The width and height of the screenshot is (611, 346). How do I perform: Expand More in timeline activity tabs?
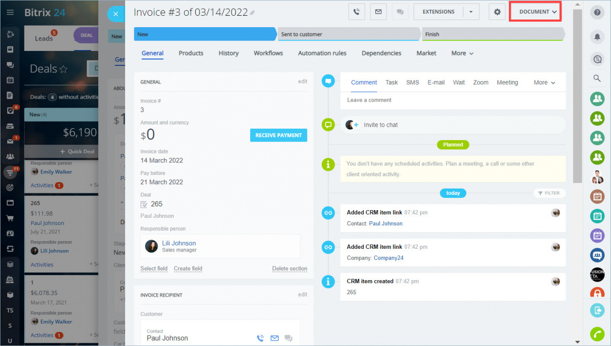point(545,82)
